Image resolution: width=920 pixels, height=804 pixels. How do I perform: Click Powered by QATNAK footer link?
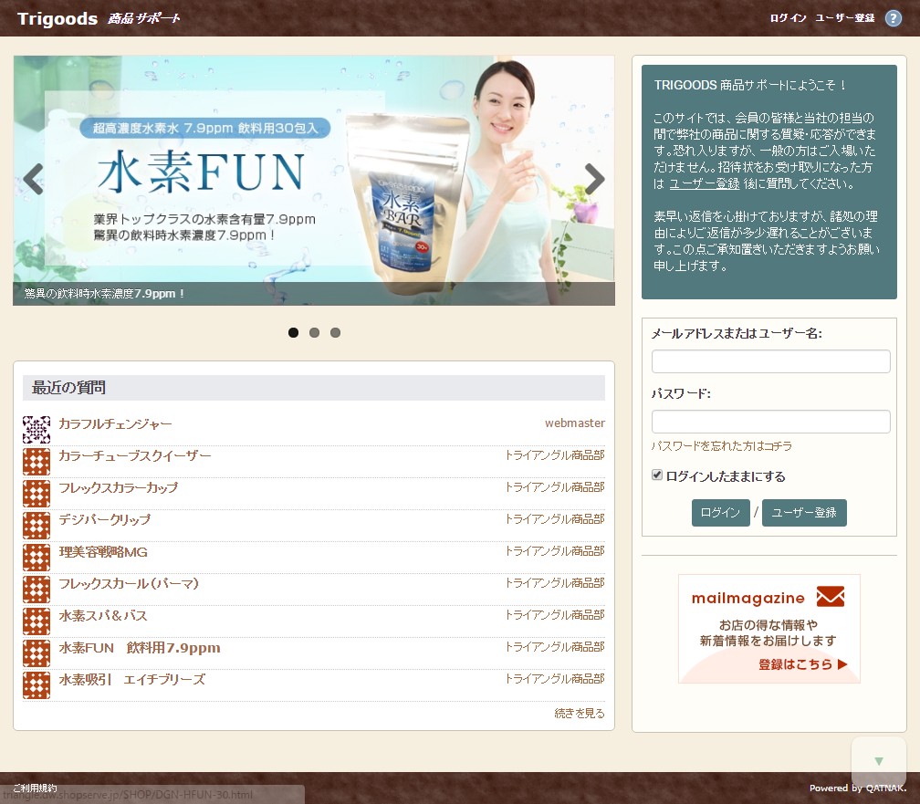tap(858, 788)
